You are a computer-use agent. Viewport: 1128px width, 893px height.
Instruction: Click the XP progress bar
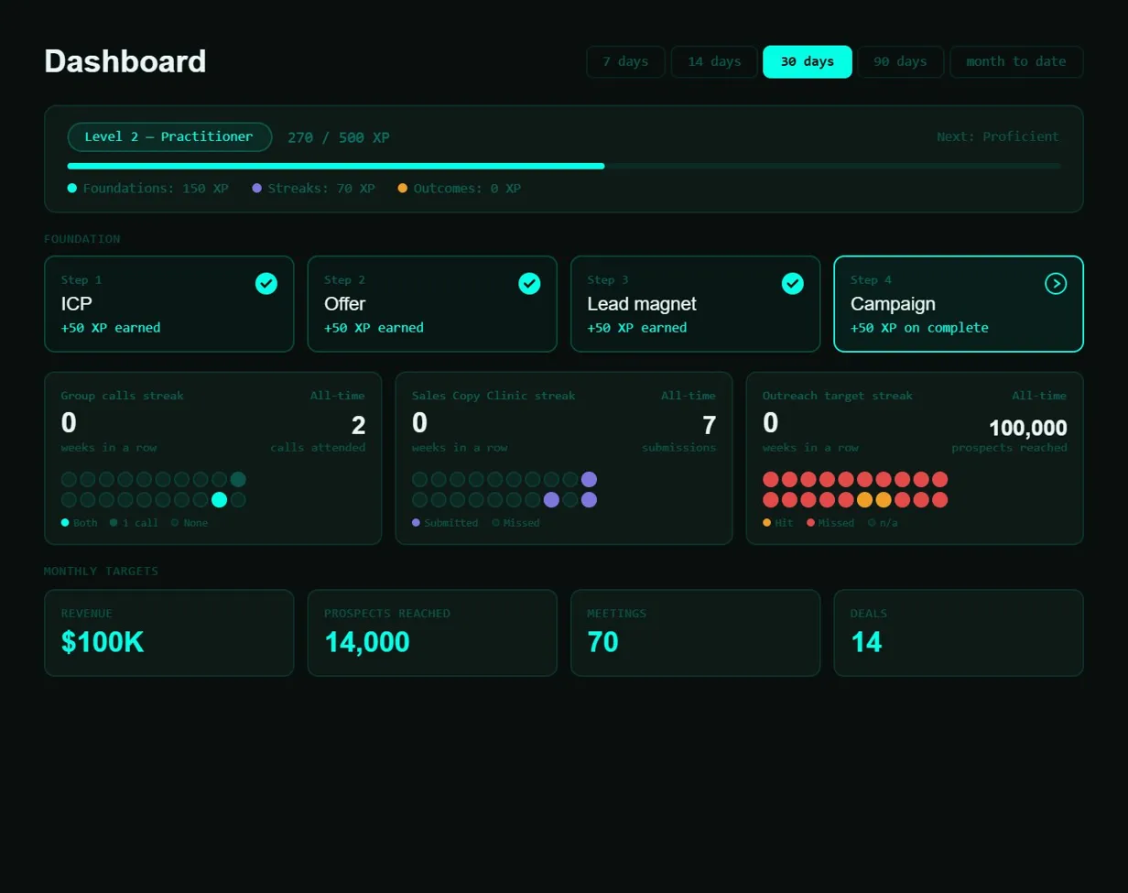[563, 167]
